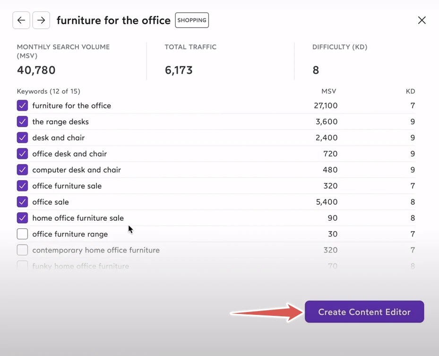439x356 pixels.
Task: Click 'the range desks' keyword text
Action: [x=60, y=122]
